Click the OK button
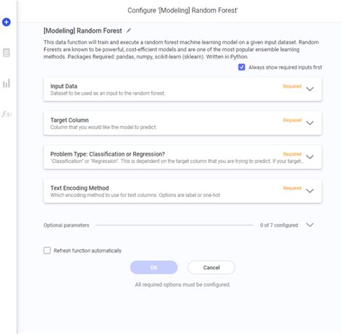This screenshot has width=343, height=334. (x=154, y=267)
